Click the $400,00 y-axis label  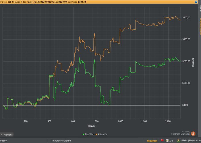coord(186,18)
